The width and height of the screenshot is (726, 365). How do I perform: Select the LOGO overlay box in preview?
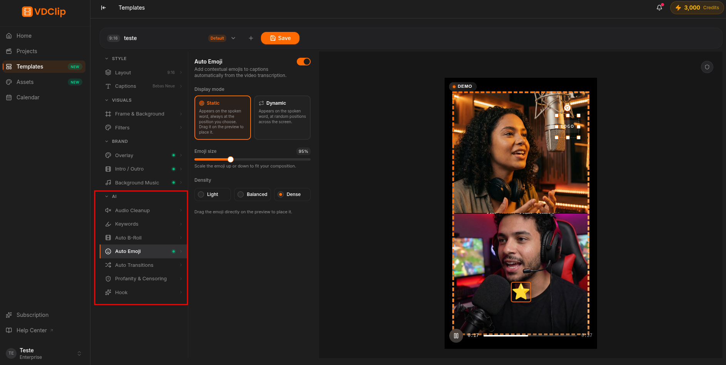(x=567, y=127)
